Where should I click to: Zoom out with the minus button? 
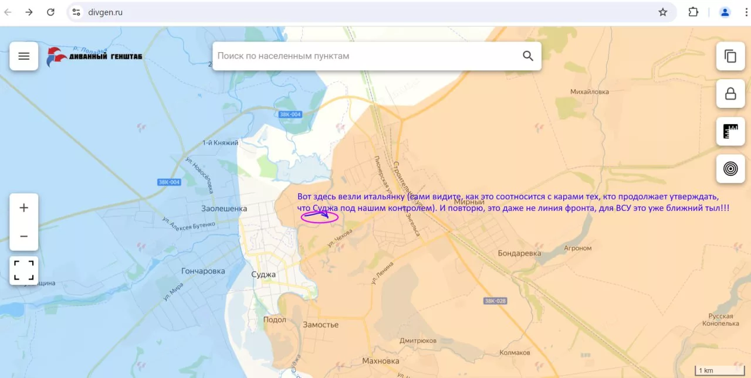24,236
